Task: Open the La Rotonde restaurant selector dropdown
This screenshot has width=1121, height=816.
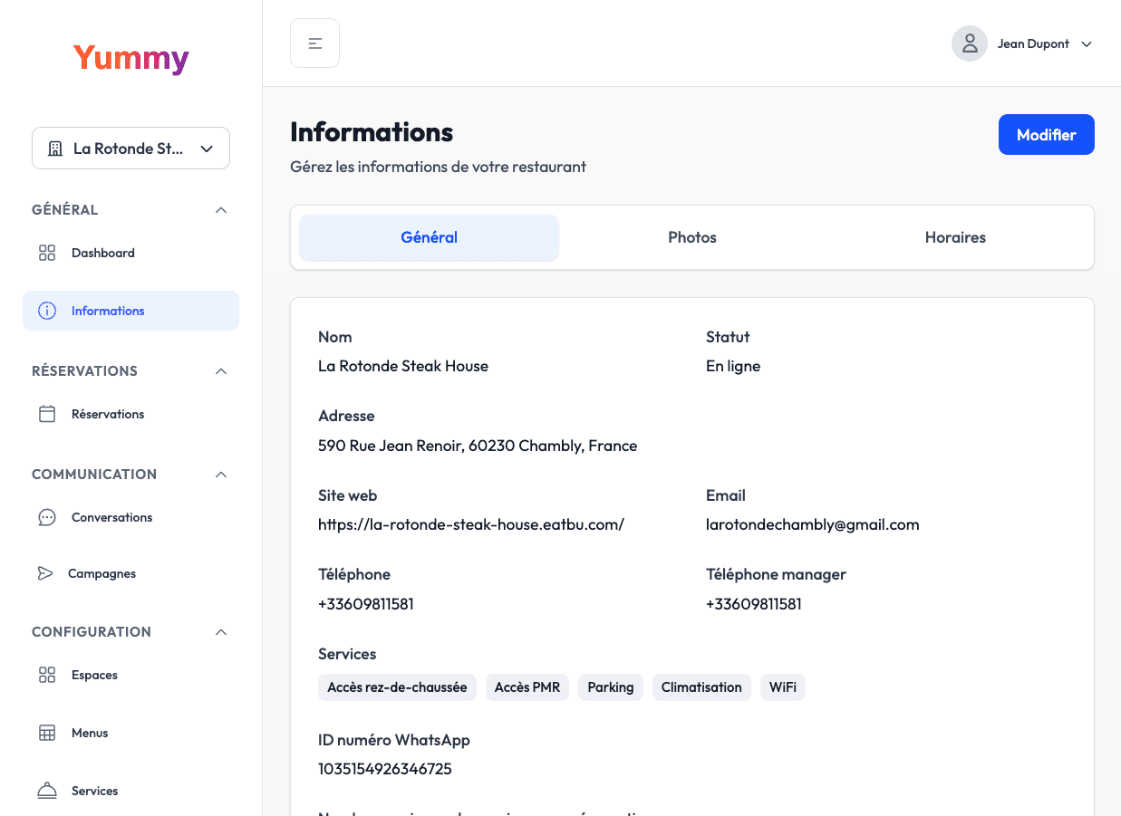Action: (130, 148)
